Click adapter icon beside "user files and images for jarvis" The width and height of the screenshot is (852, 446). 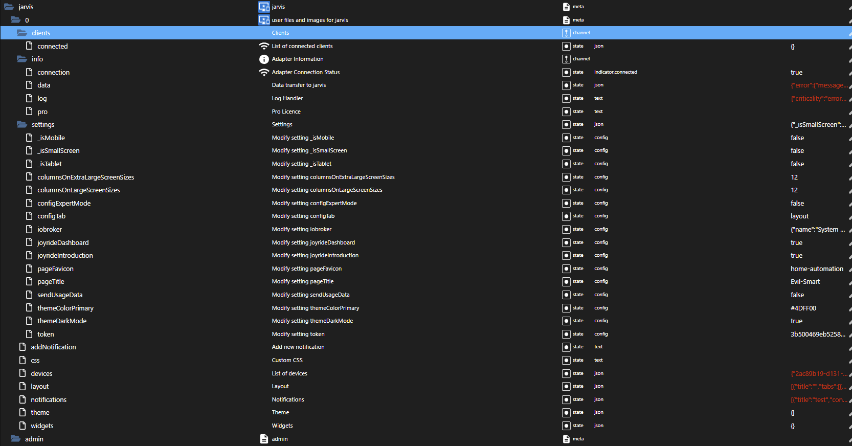[264, 20]
